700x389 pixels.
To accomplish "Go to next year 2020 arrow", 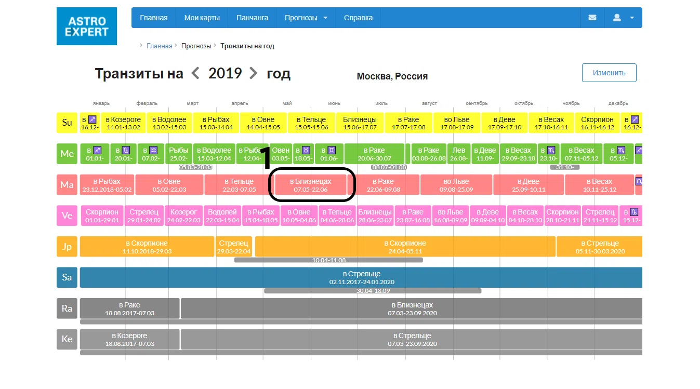I will [x=253, y=73].
